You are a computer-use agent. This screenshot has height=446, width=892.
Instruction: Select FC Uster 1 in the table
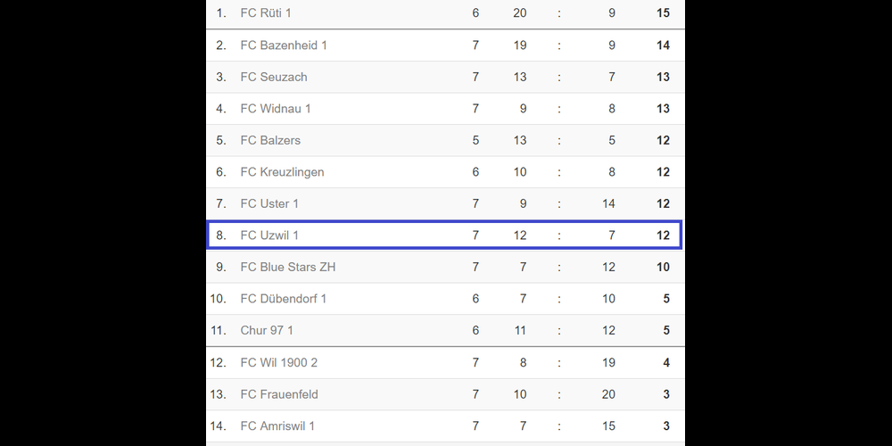[x=269, y=203]
